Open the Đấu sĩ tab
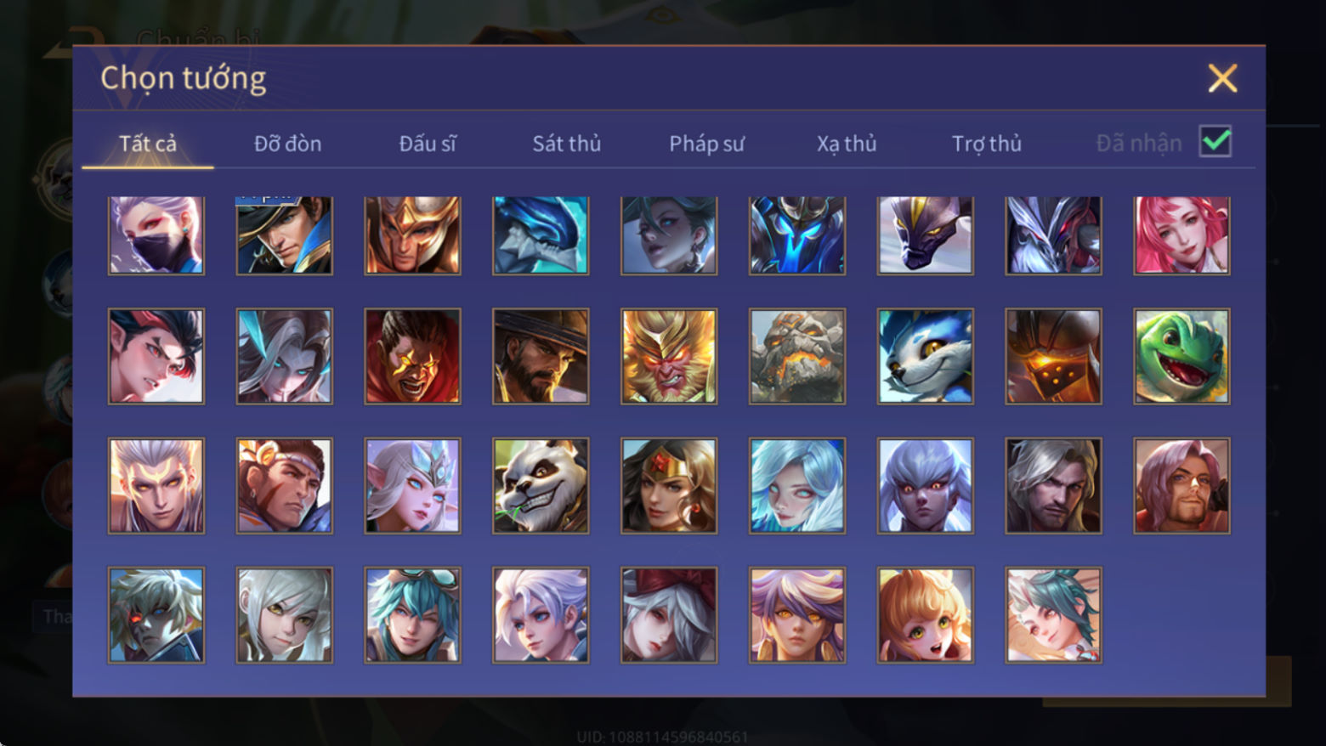The width and height of the screenshot is (1326, 746). click(x=428, y=144)
